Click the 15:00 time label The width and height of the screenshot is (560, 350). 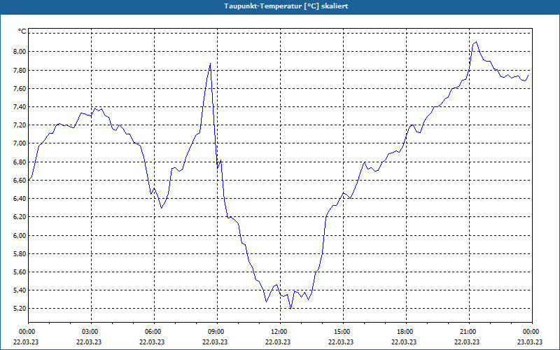click(343, 332)
